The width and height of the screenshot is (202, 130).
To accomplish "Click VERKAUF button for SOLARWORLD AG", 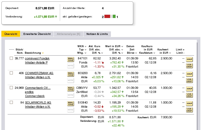I will pos(189,110).
